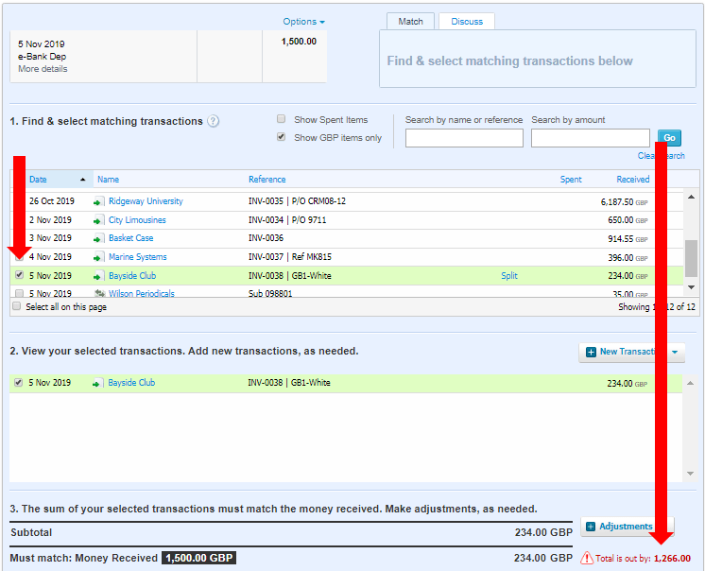The width and height of the screenshot is (705, 571).
Task: Sort the list by Date column header
Action: 38,180
